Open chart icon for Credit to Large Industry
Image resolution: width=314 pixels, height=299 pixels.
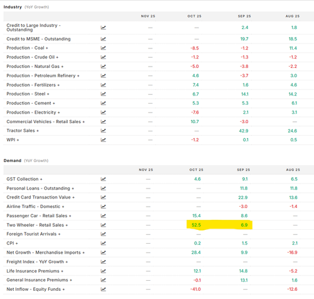pos(103,28)
